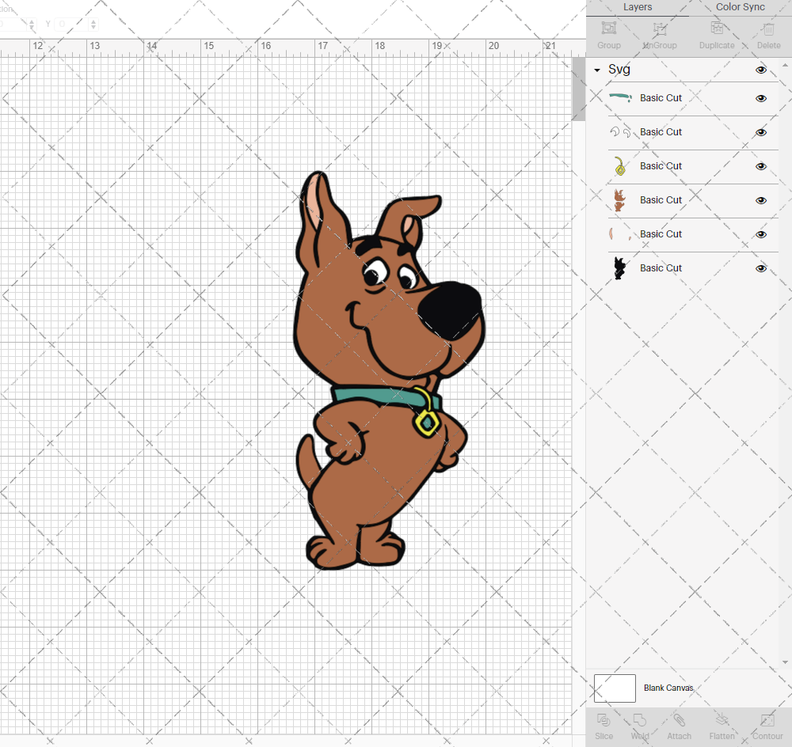The height and width of the screenshot is (747, 792).
Task: Collapse the Svg layer group
Action: coord(597,70)
